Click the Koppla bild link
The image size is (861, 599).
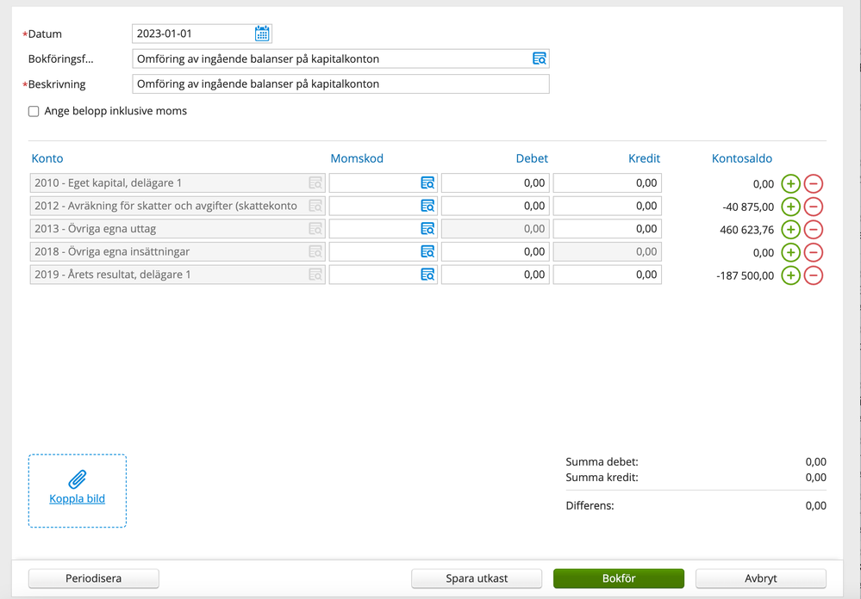click(78, 498)
